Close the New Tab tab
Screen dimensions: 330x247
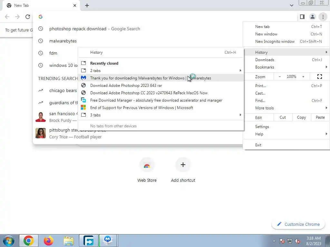(x=75, y=5)
